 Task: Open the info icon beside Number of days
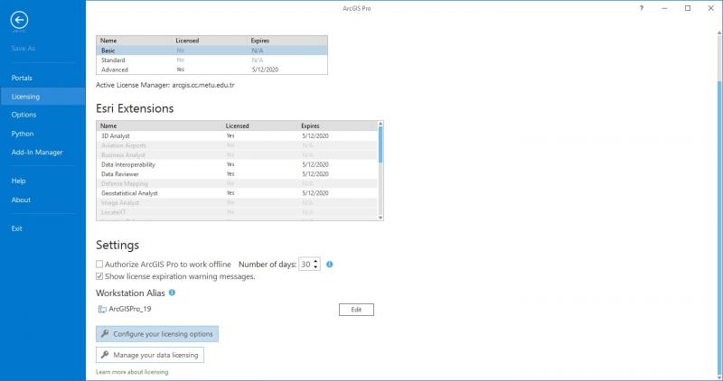click(329, 265)
